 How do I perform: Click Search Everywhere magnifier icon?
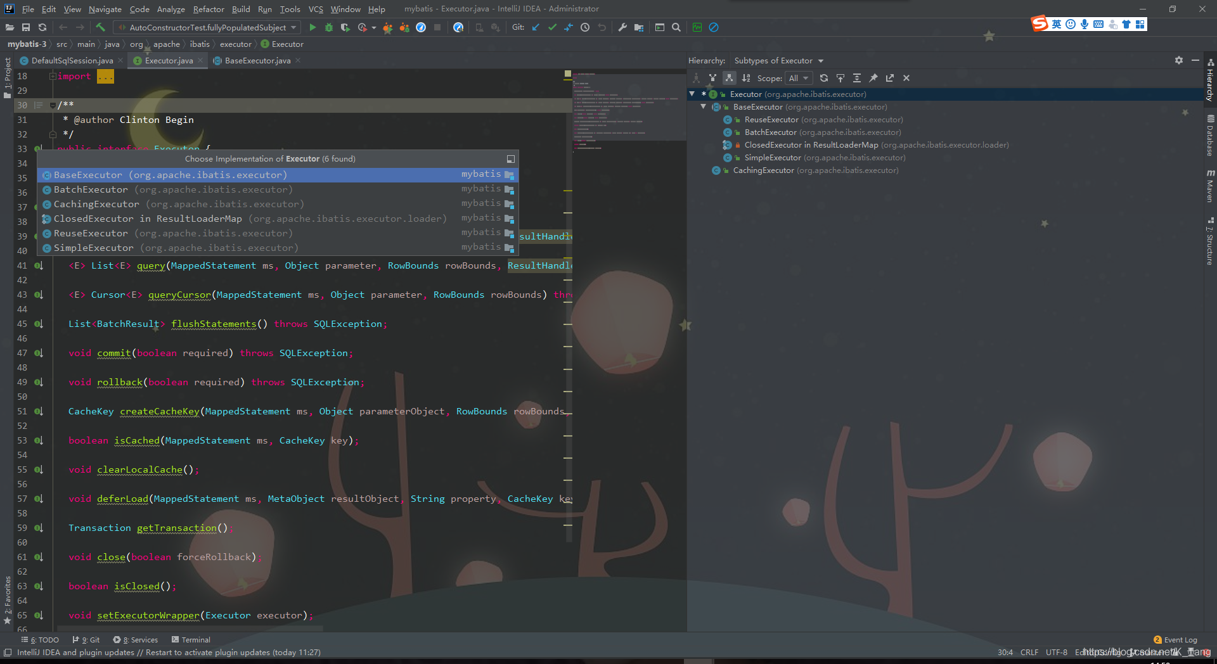tap(676, 27)
